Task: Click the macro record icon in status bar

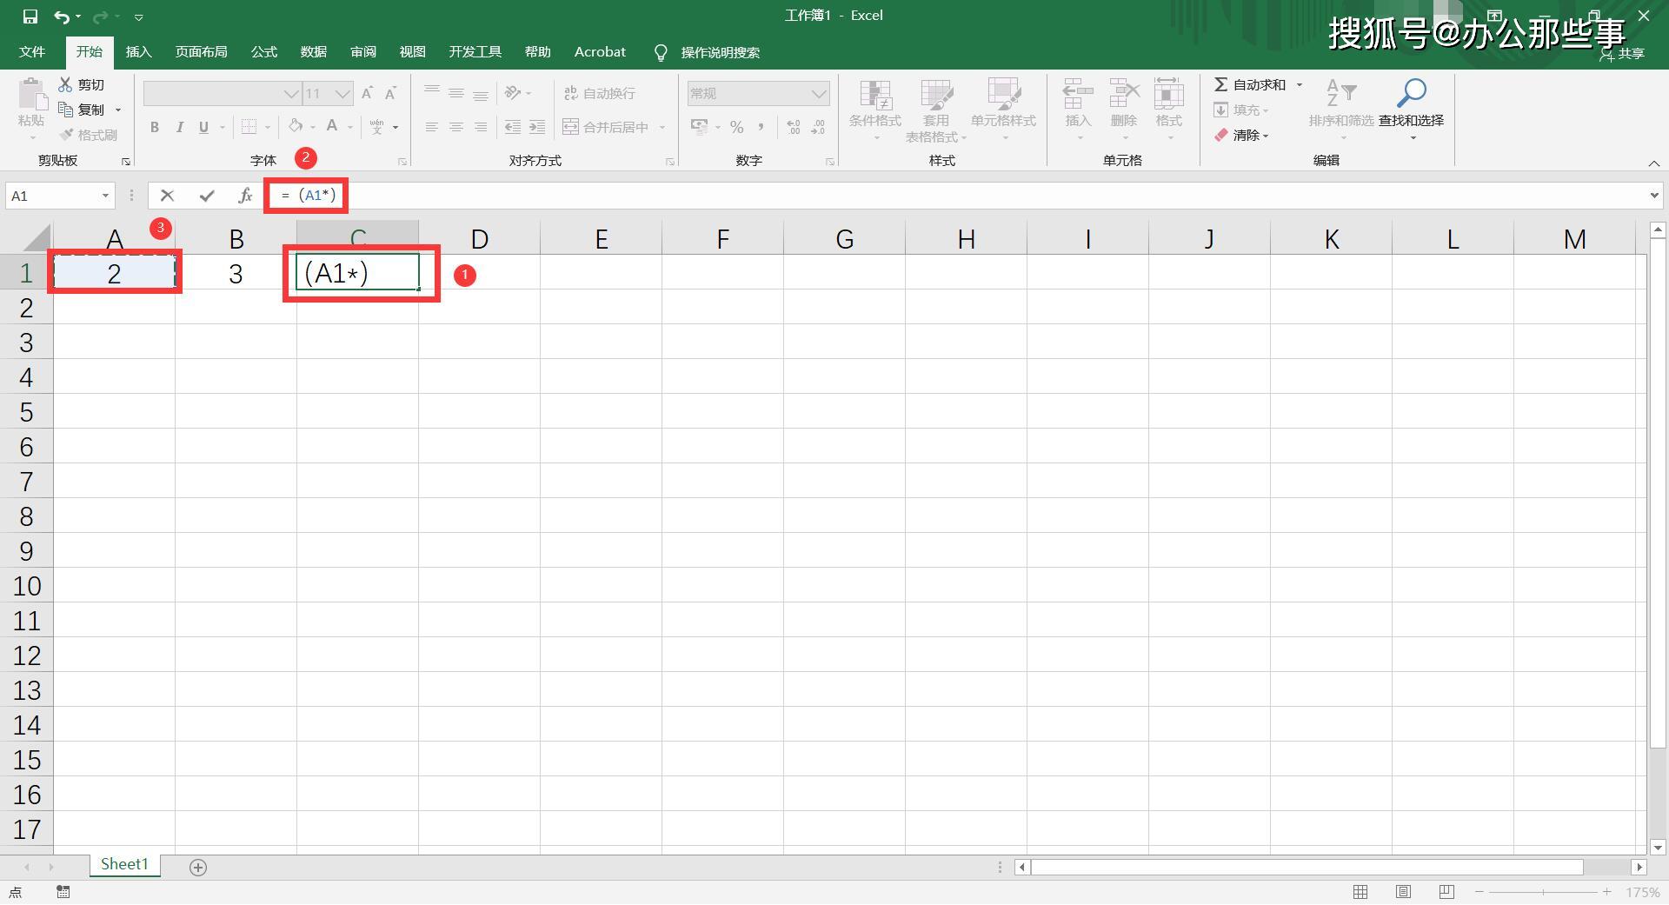Action: tap(63, 892)
